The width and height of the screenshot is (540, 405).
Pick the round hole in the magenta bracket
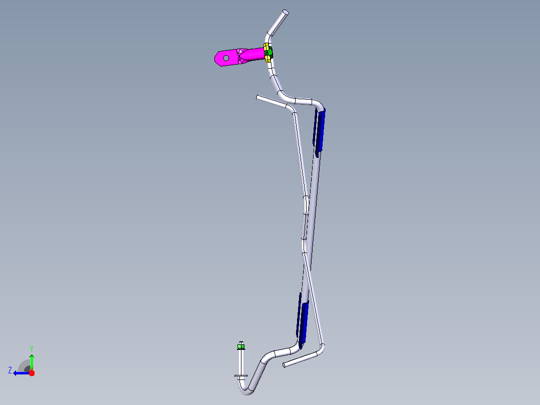(226, 58)
